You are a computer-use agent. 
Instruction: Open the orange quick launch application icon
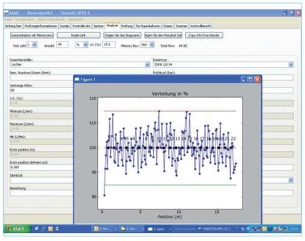[x=50, y=229]
